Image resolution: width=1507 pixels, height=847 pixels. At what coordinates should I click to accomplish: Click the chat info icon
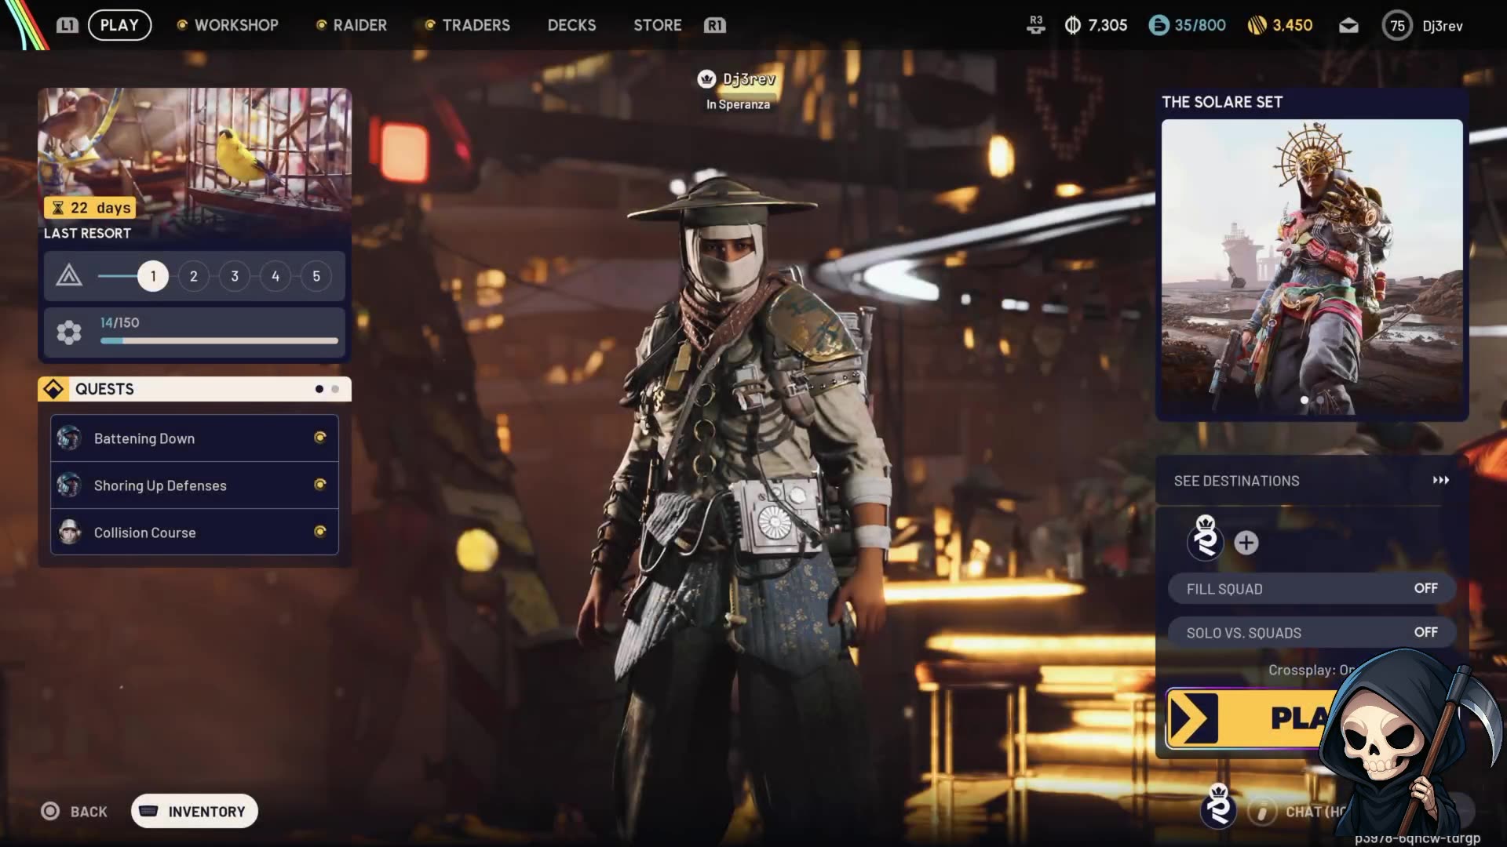click(1262, 812)
